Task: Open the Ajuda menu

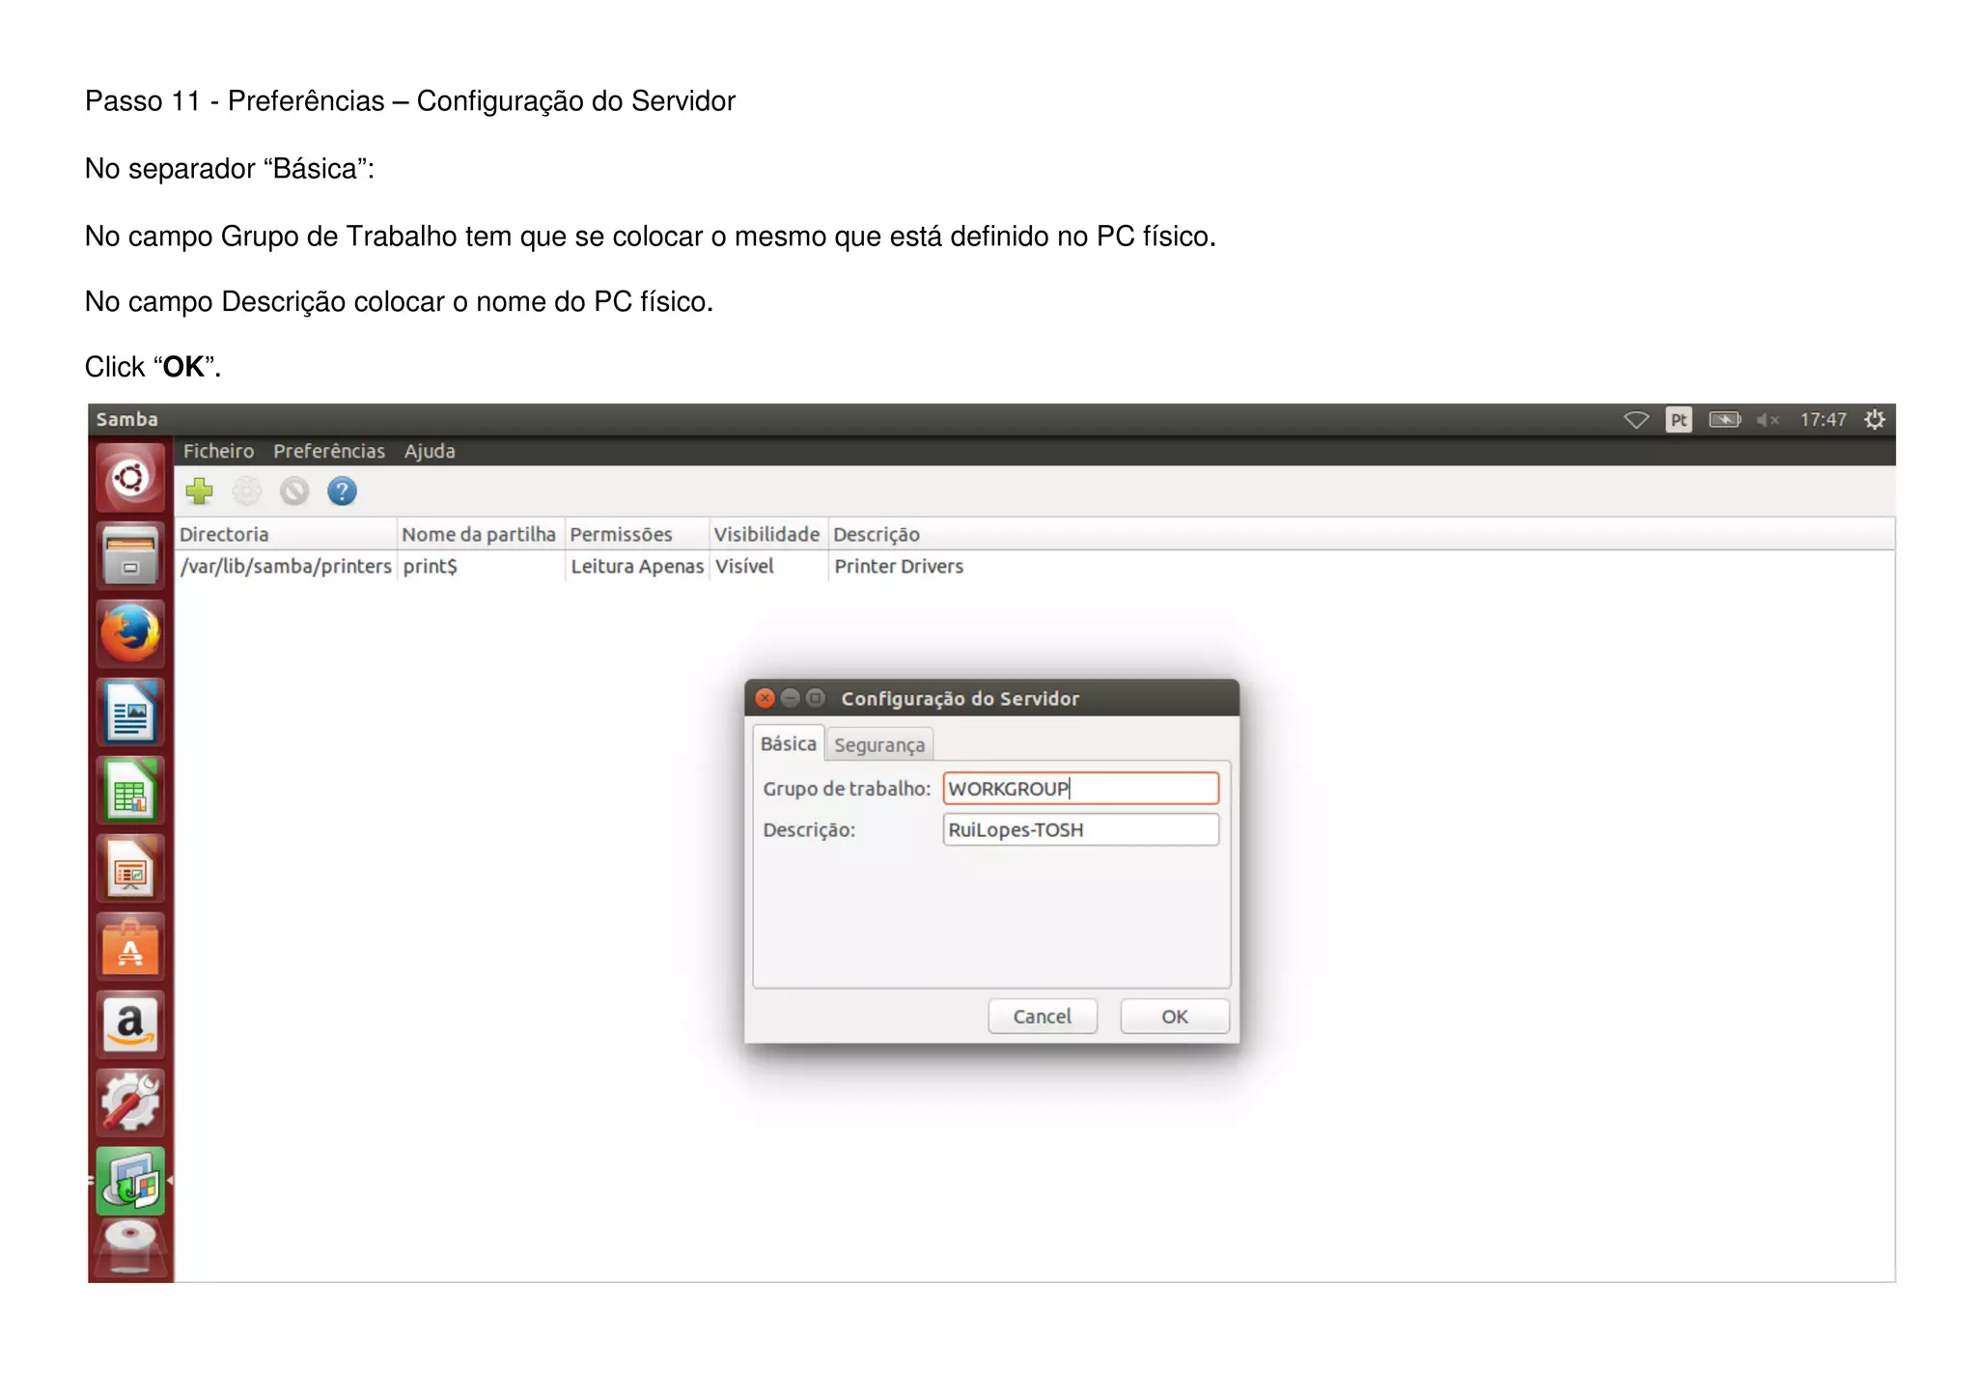Action: tap(430, 451)
